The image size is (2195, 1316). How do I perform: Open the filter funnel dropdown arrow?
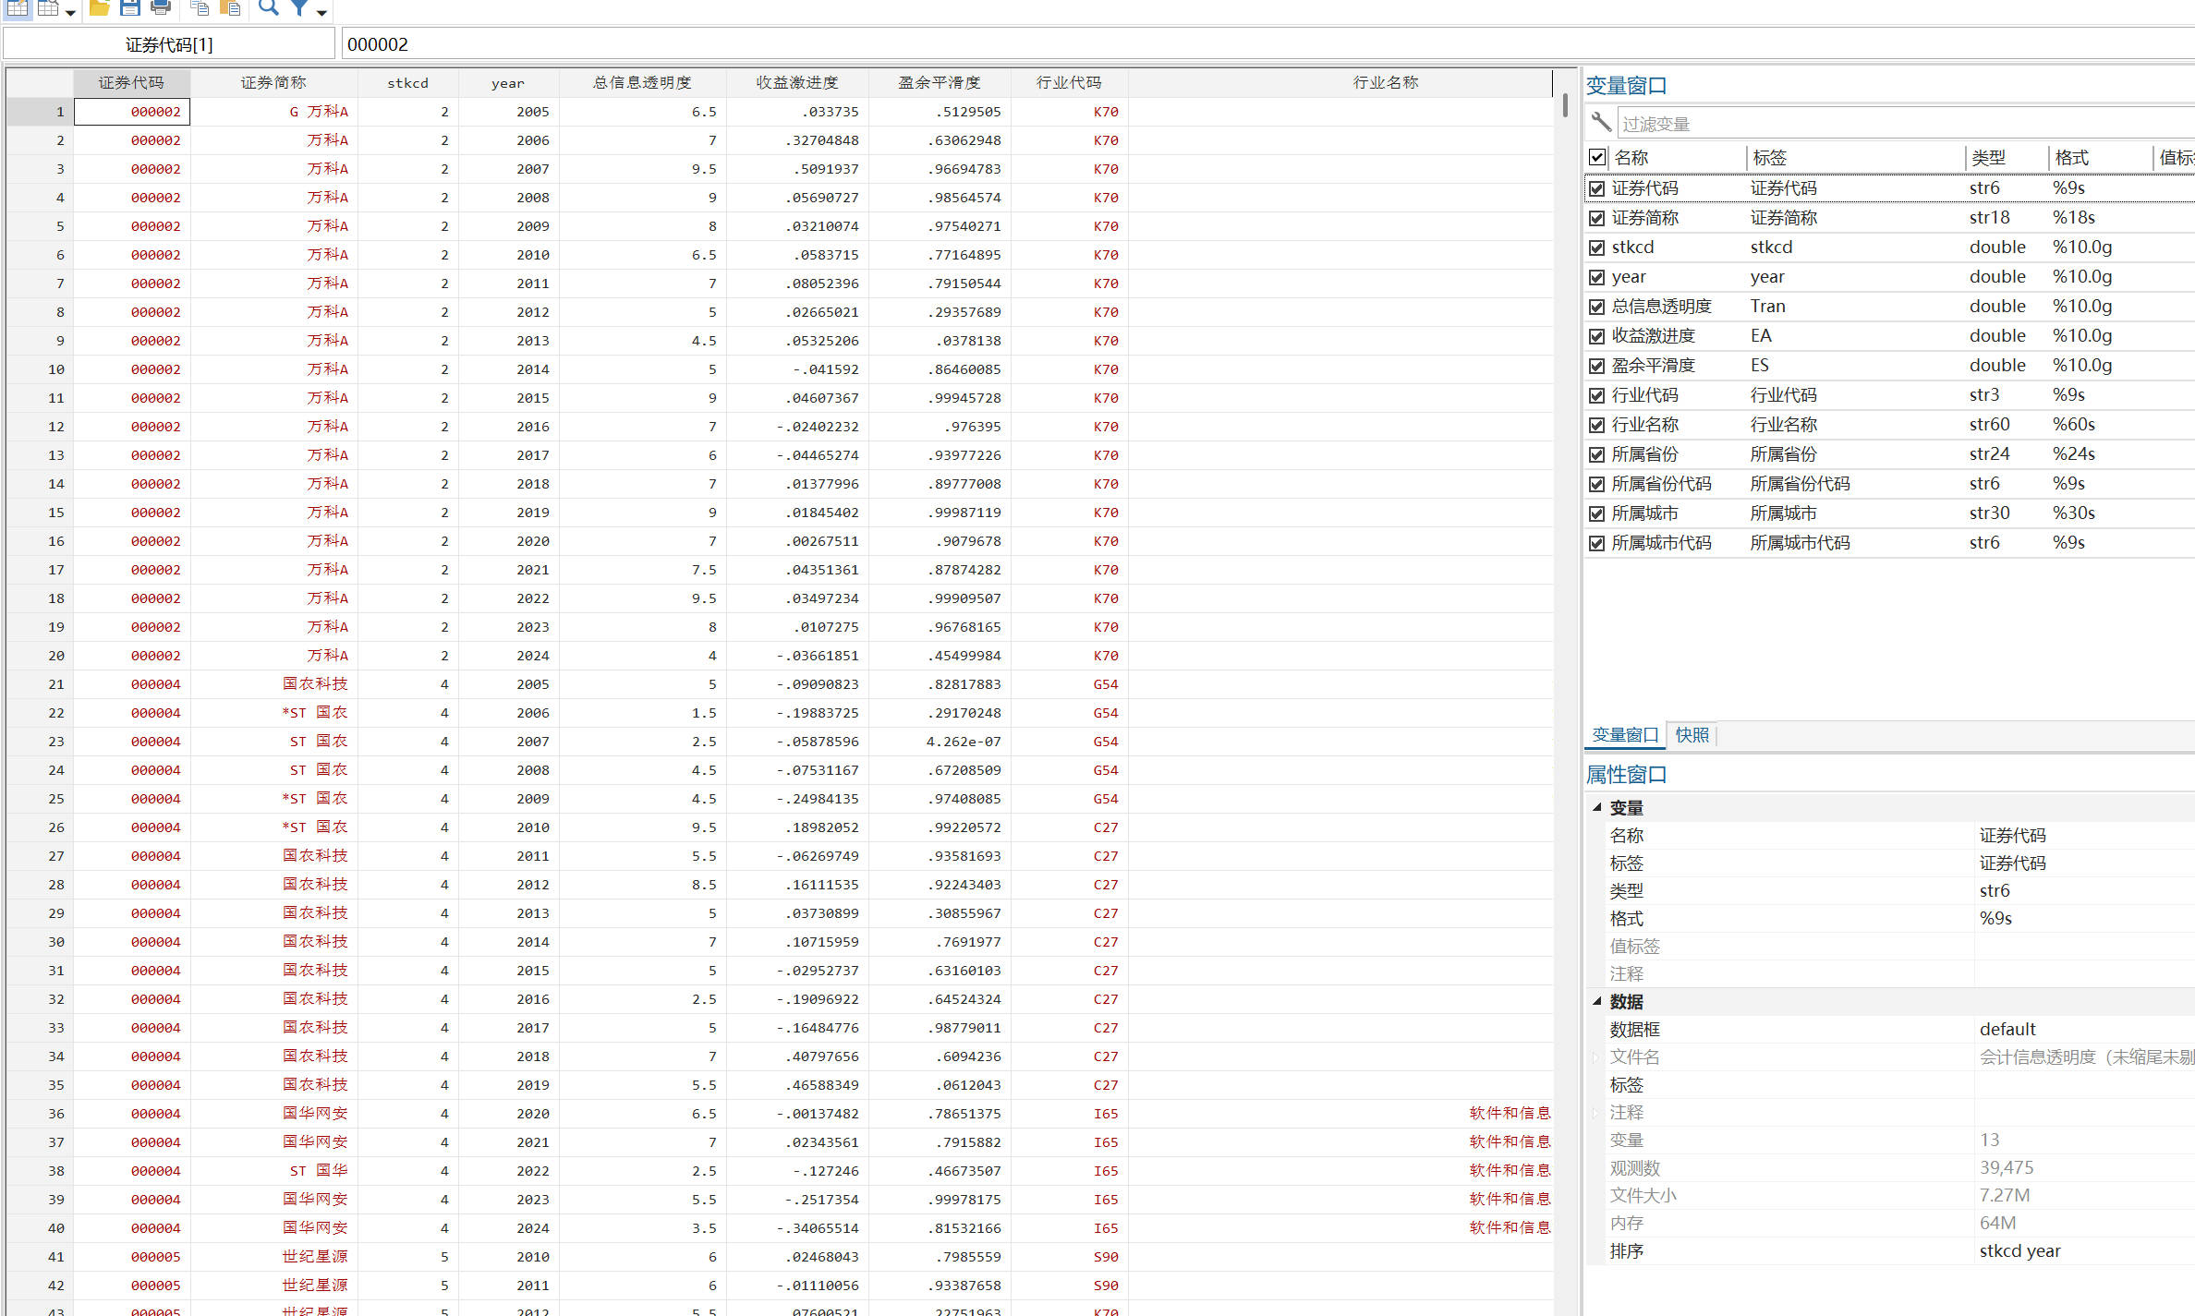(321, 12)
